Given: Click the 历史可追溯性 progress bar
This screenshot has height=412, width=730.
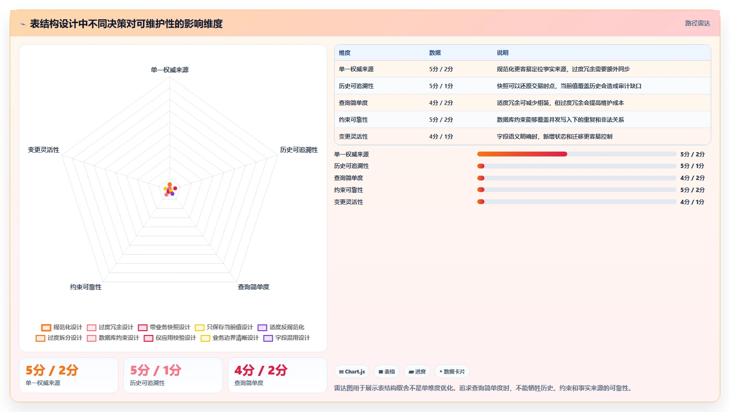Looking at the screenshot, I should (576, 166).
